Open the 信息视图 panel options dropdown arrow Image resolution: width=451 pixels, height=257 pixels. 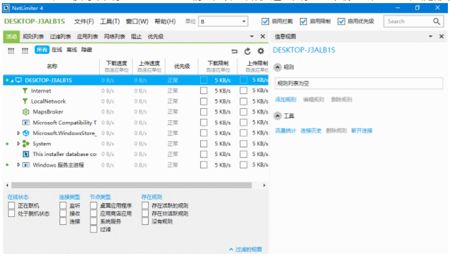point(431,36)
